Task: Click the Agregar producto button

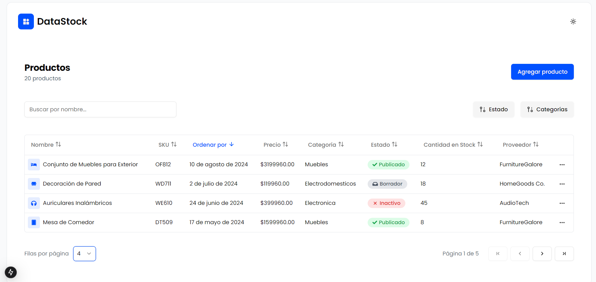Action: tap(542, 72)
